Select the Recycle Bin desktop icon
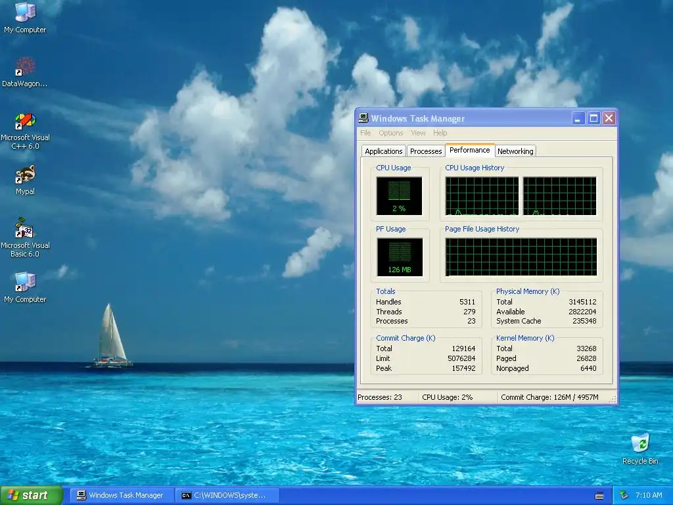The image size is (673, 505). [640, 448]
